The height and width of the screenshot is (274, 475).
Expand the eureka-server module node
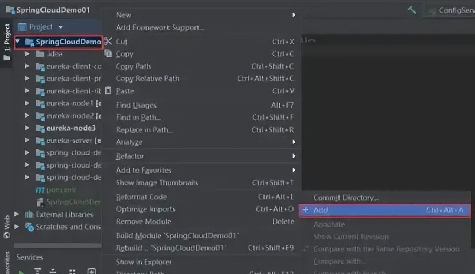pyautogui.click(x=27, y=141)
